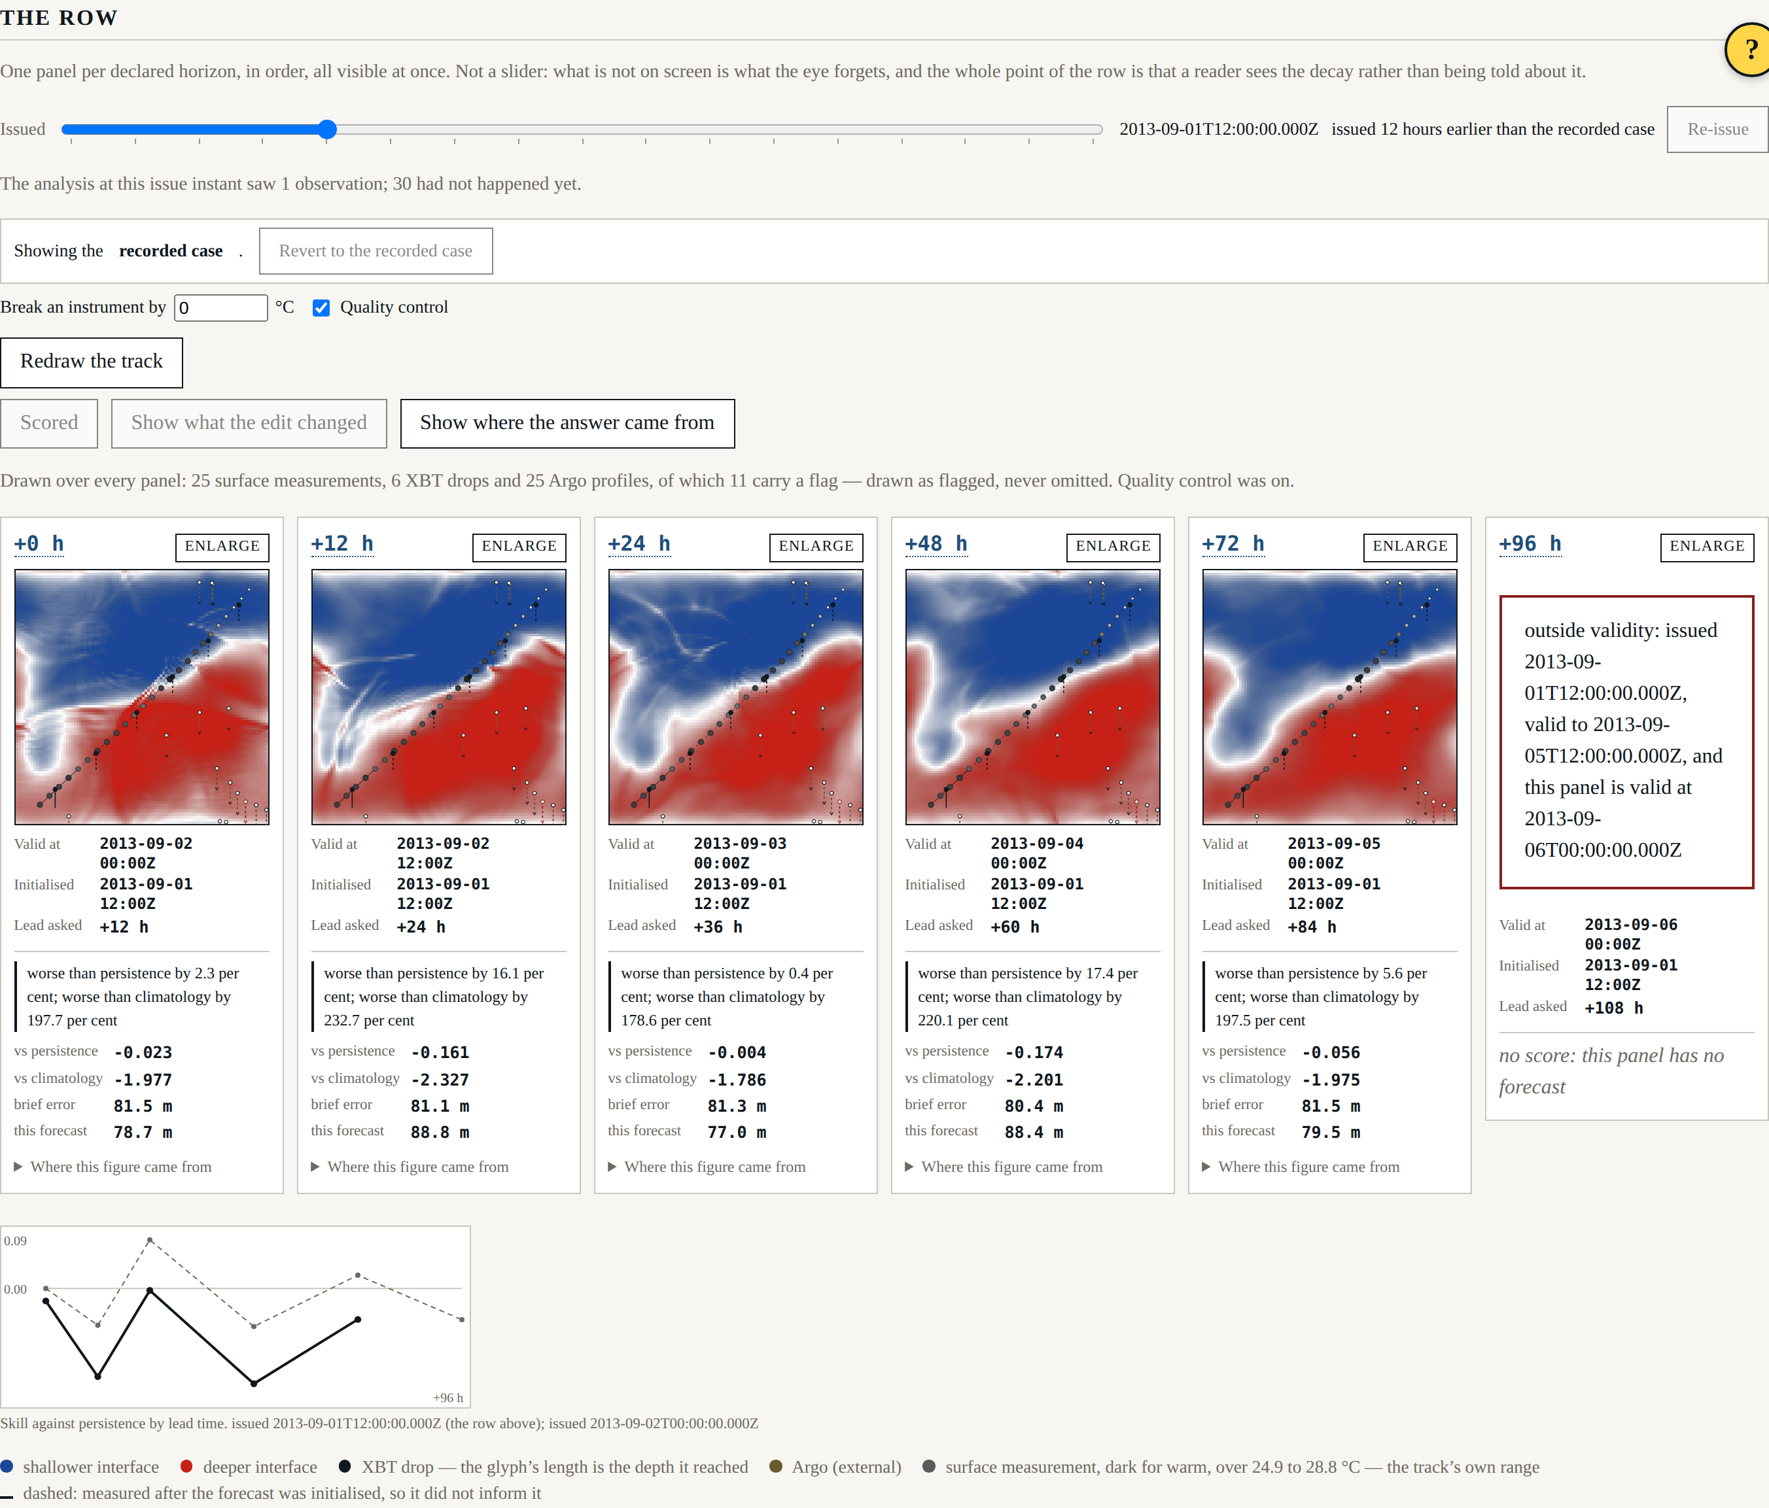Viewport: 1769px width, 1508px height.
Task: Click the skill against persistence chart
Action: 236,1318
